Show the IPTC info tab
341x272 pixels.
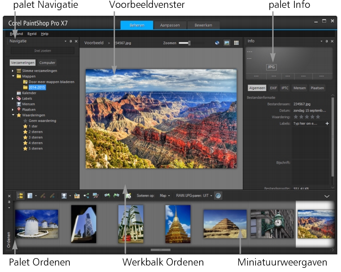click(285, 88)
